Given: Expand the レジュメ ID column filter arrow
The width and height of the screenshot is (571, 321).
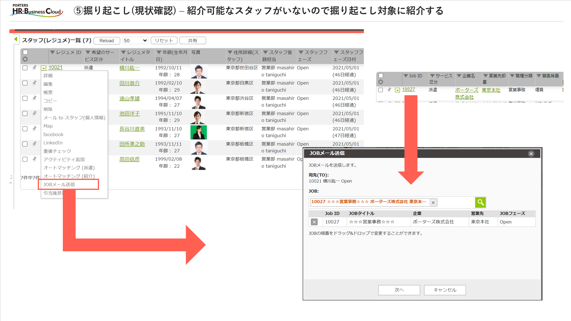Looking at the screenshot, I should (53, 52).
